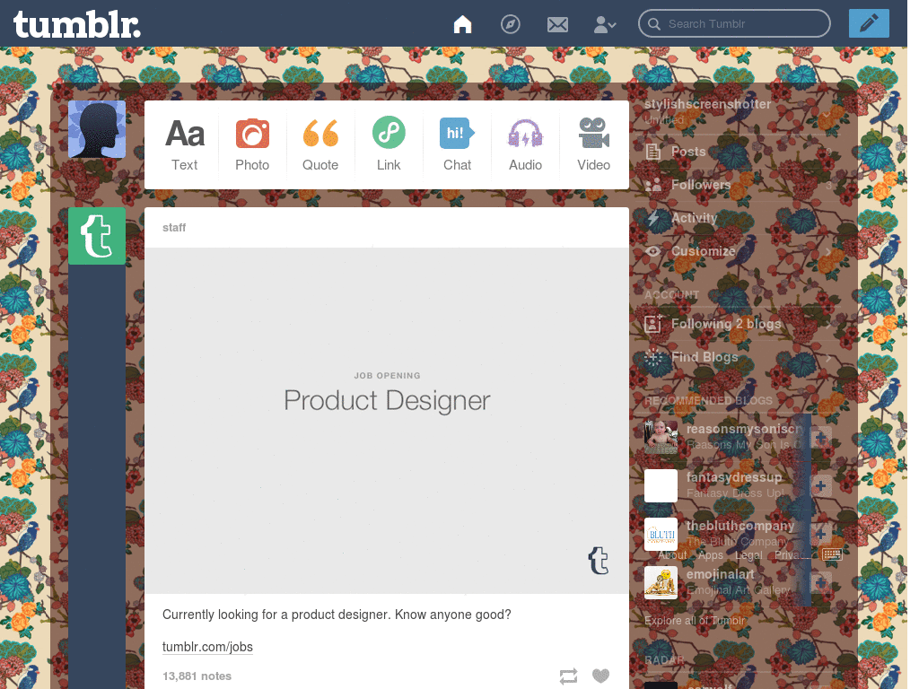
Task: Open Following 2 blogs
Action: pyautogui.click(x=739, y=324)
